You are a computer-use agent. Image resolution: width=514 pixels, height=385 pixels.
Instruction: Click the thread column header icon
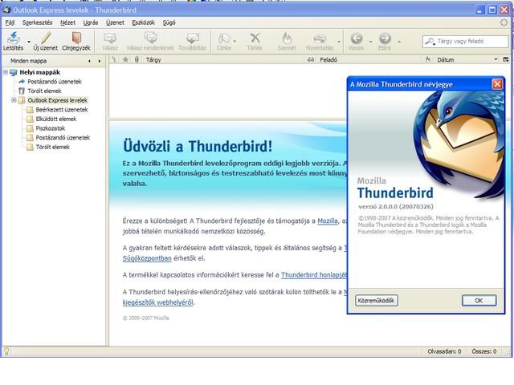[114, 59]
